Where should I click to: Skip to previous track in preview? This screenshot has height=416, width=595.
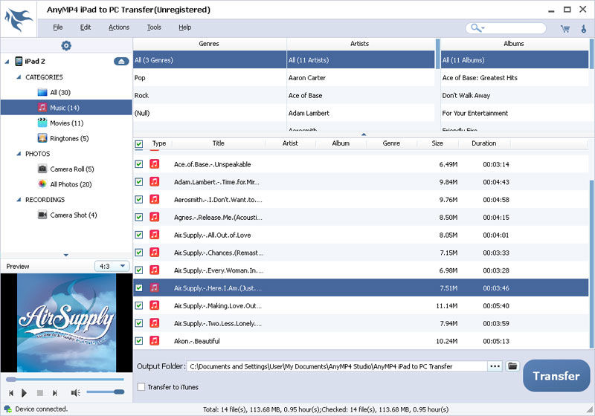click(11, 393)
